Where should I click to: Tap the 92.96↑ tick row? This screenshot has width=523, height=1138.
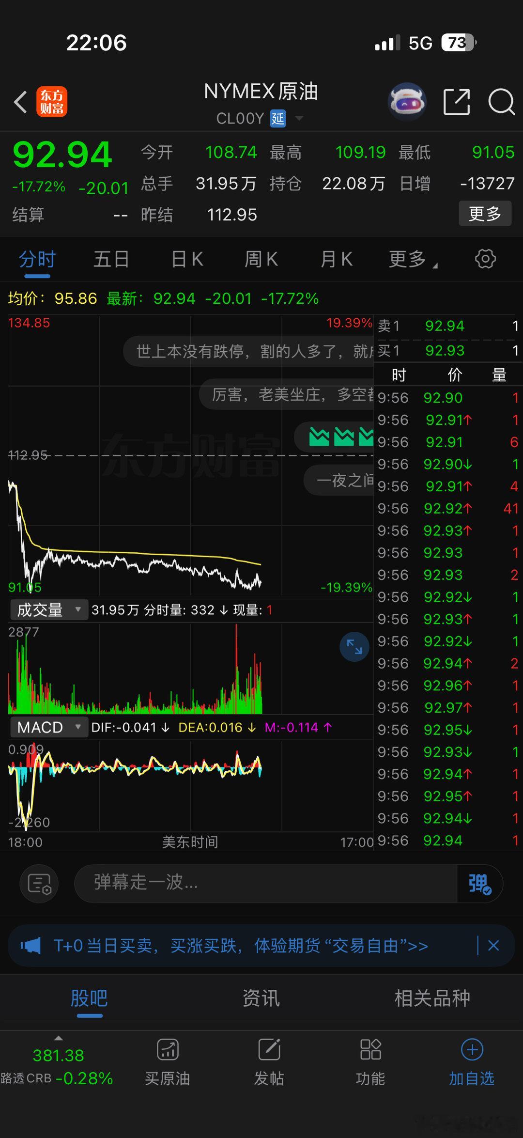(x=448, y=686)
